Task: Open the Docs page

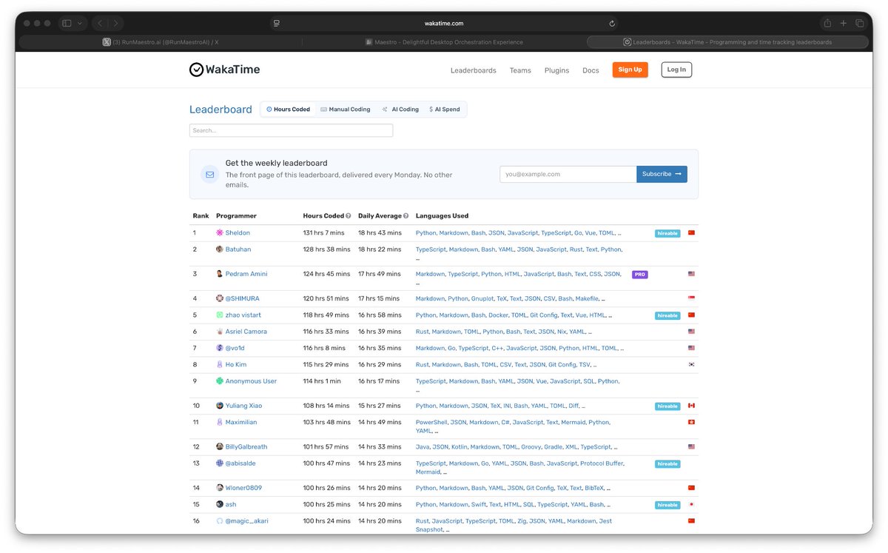Action: (591, 70)
